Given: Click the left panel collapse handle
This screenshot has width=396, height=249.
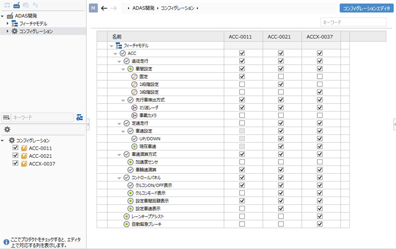Looking at the screenshot, I should [88, 125].
